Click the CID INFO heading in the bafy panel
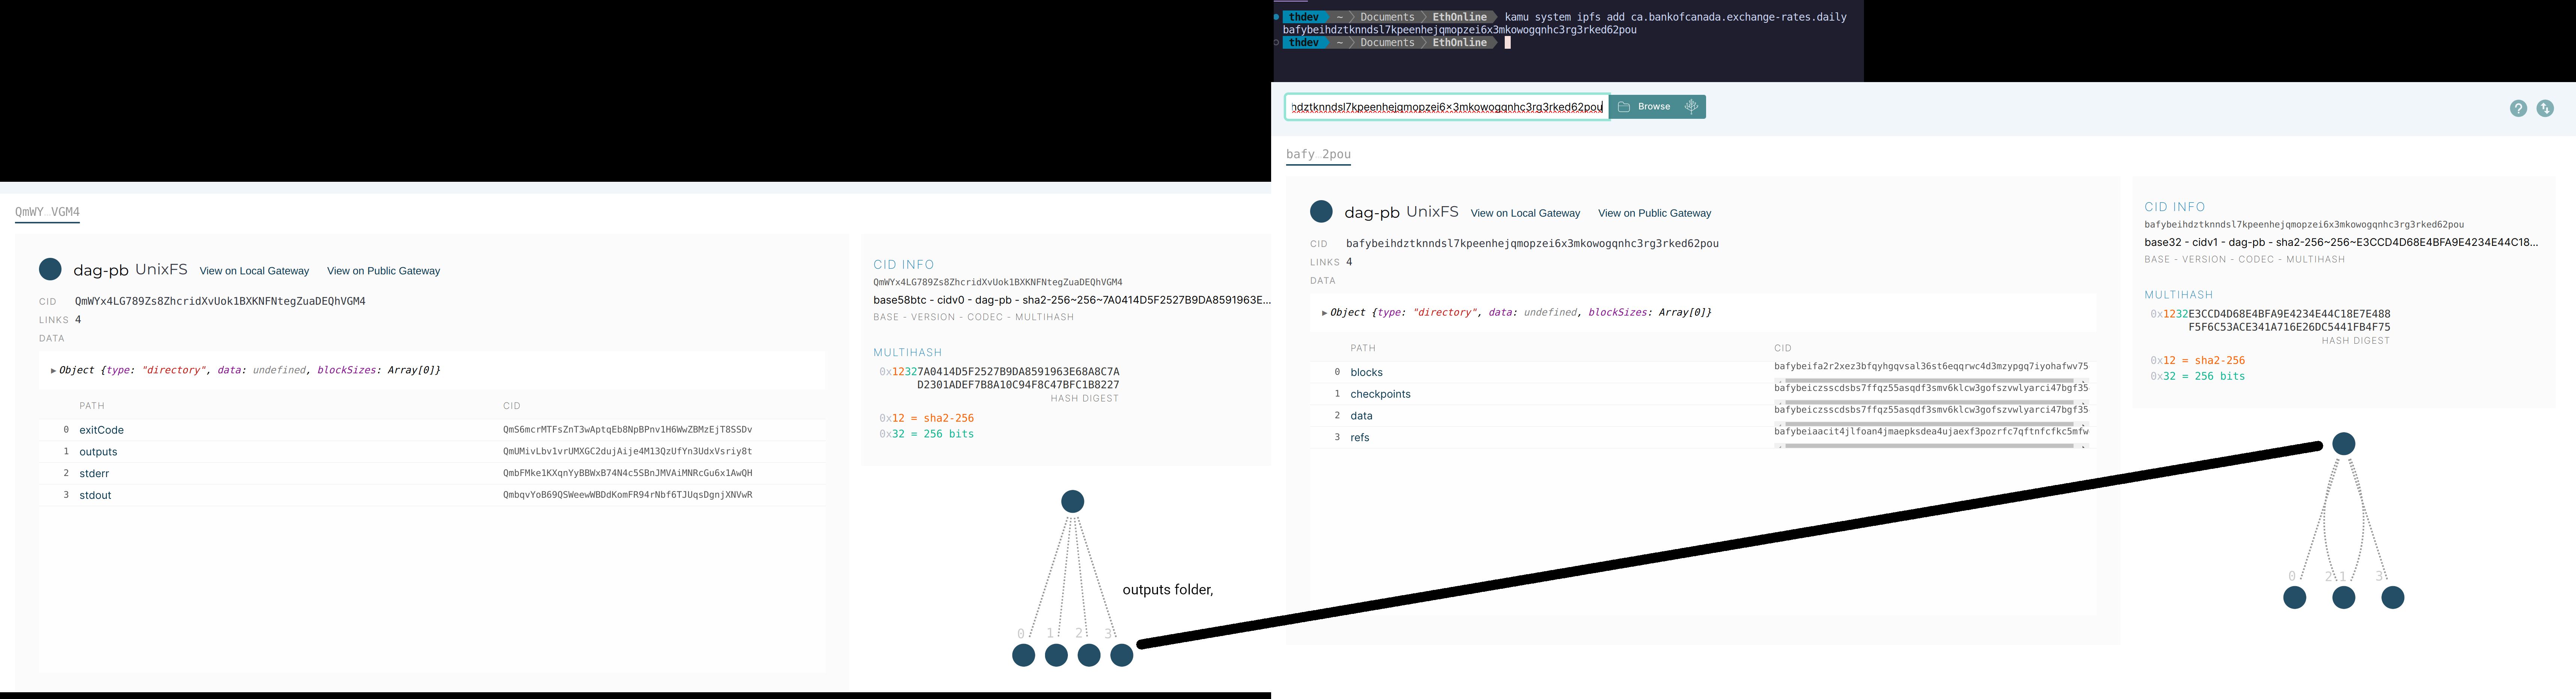Image resolution: width=2576 pixels, height=699 pixels. tap(2174, 207)
